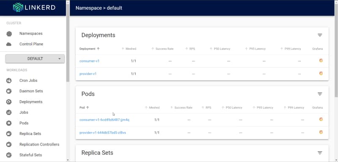
Task: Click the Deployments section heading
Action: 98,35
